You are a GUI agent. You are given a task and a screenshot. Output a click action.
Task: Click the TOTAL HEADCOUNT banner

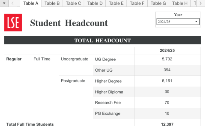point(102,41)
